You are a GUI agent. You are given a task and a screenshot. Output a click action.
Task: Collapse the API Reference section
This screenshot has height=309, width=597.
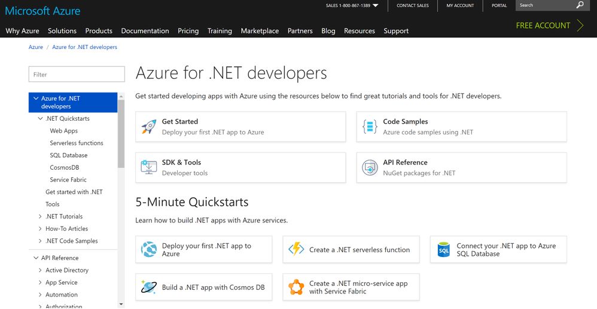[36, 258]
